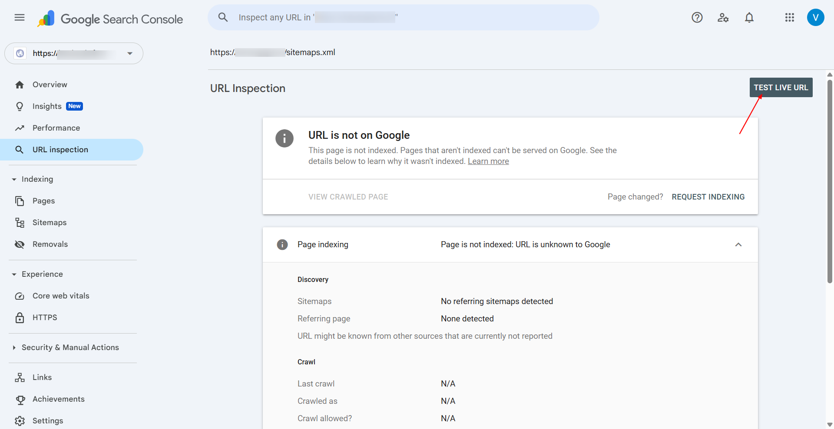Open the notifications bell icon

tap(749, 17)
